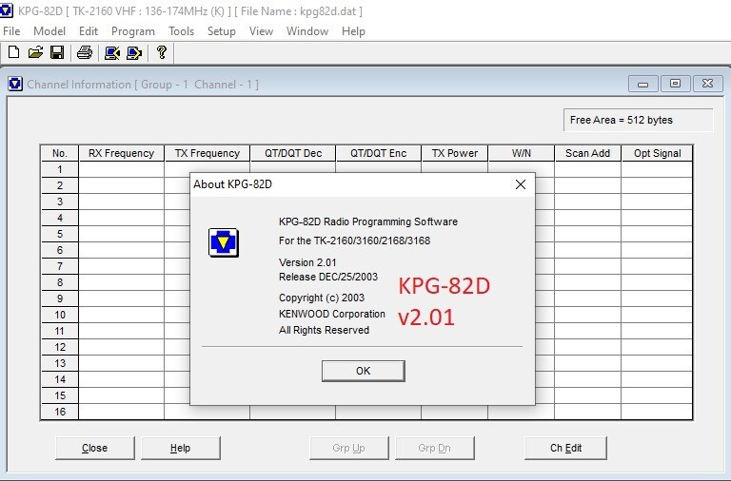Click the Close button in Channel Information
The height and width of the screenshot is (481, 731).
(94, 448)
